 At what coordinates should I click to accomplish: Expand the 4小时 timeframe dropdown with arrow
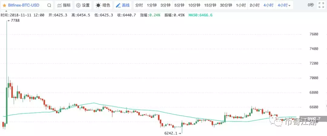(x=284, y=5)
